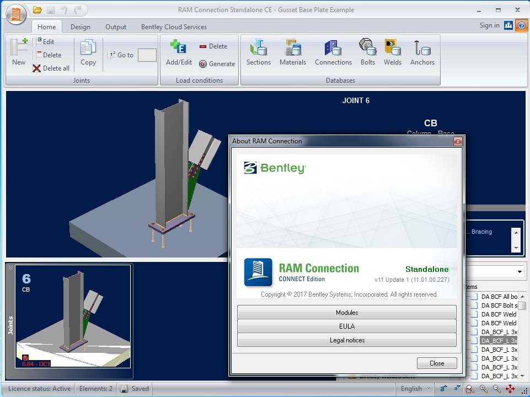Select the highlighted DA_BCF_L 3x item
The width and height of the screenshot is (530, 397).
(499, 341)
